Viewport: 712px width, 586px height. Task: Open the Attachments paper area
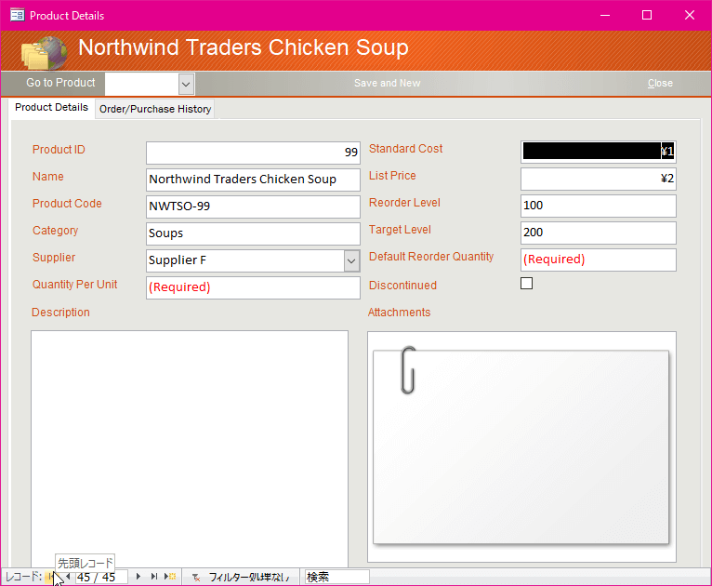(x=521, y=446)
